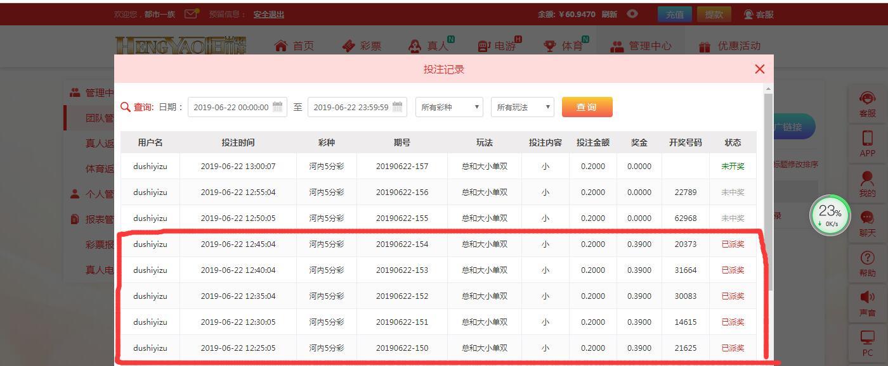Screen dimensions: 888x366
Task: Click the 期号 column header
Action: click(x=402, y=142)
